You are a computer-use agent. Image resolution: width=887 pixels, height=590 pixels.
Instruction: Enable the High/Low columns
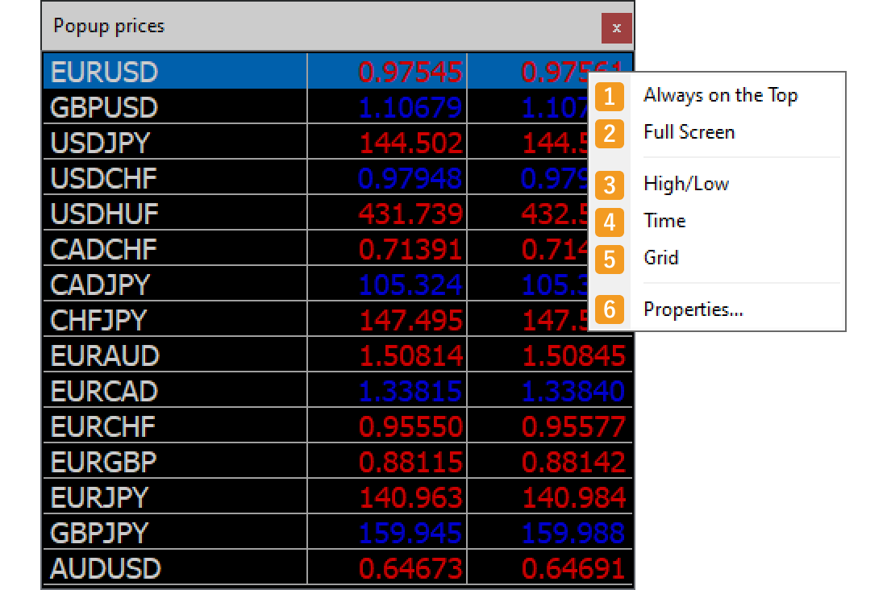(685, 184)
